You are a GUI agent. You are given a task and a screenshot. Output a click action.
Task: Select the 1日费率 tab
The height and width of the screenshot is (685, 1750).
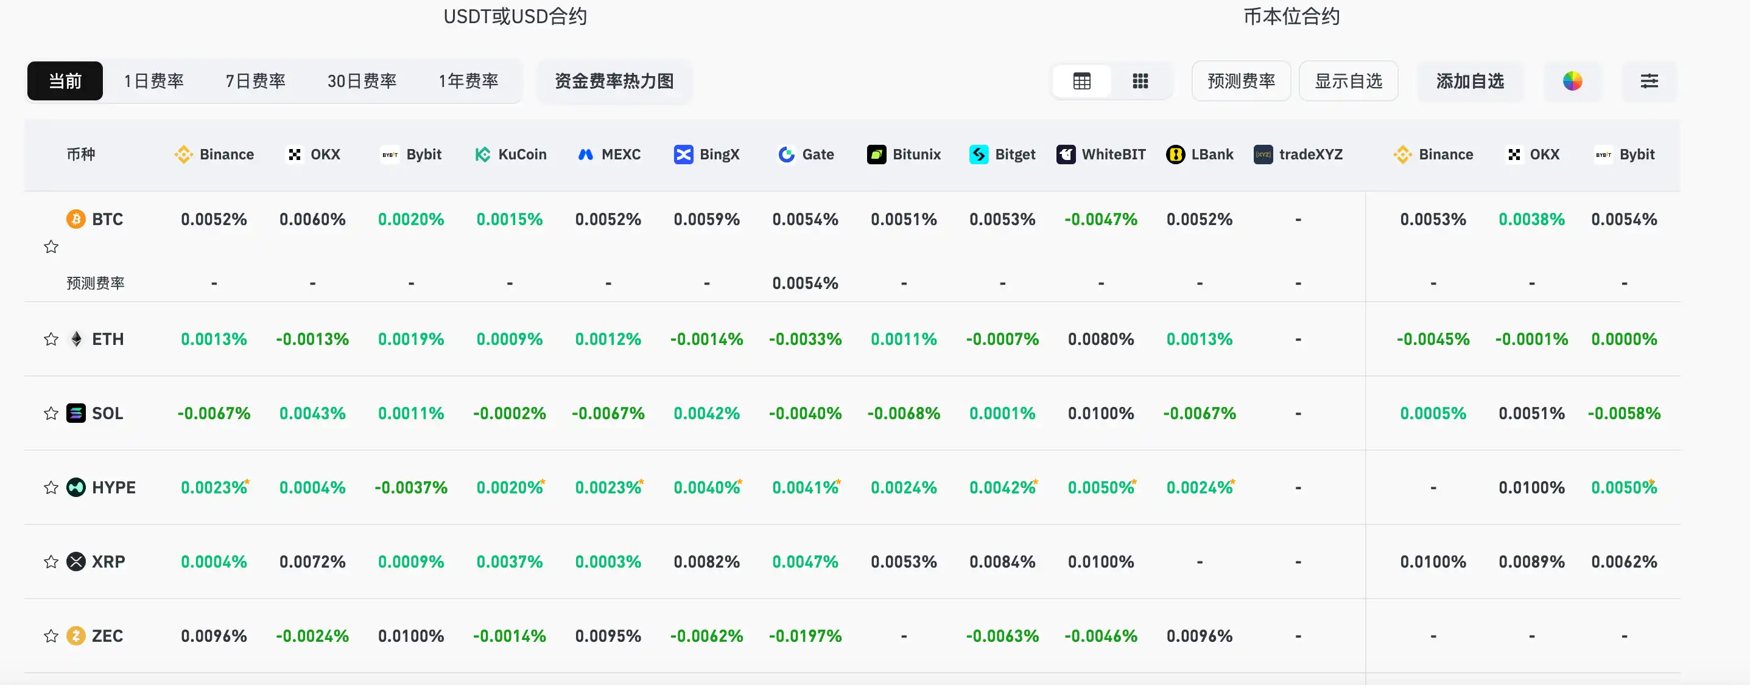pyautogui.click(x=153, y=82)
